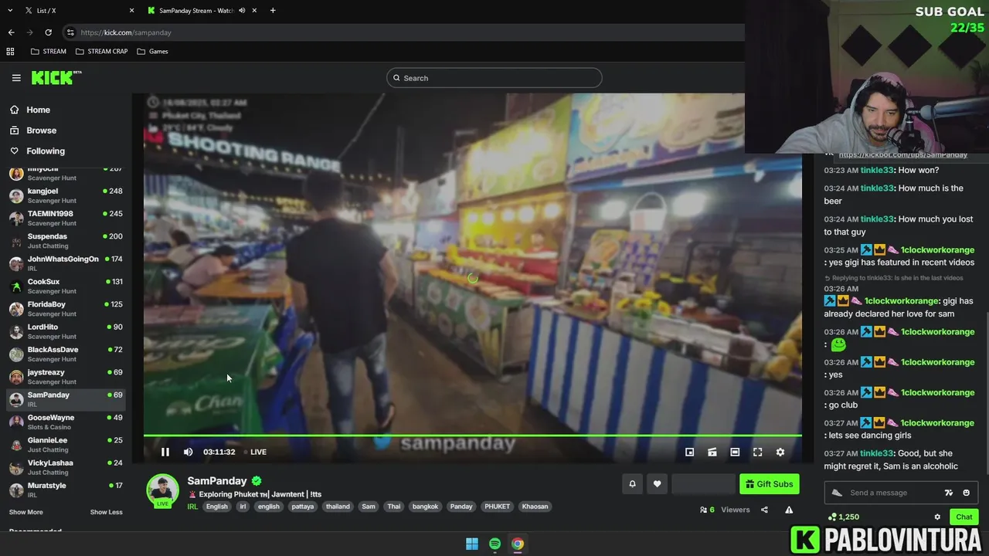Image resolution: width=989 pixels, height=556 pixels.
Task: Select the thailand tag
Action: pos(338,507)
